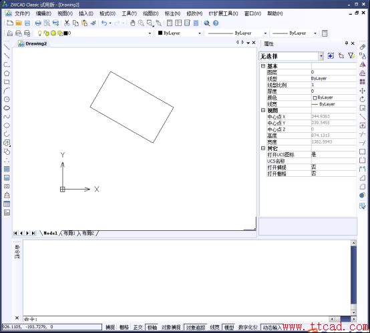
Task: Select the Polygon drawing tool
Action: [7, 73]
